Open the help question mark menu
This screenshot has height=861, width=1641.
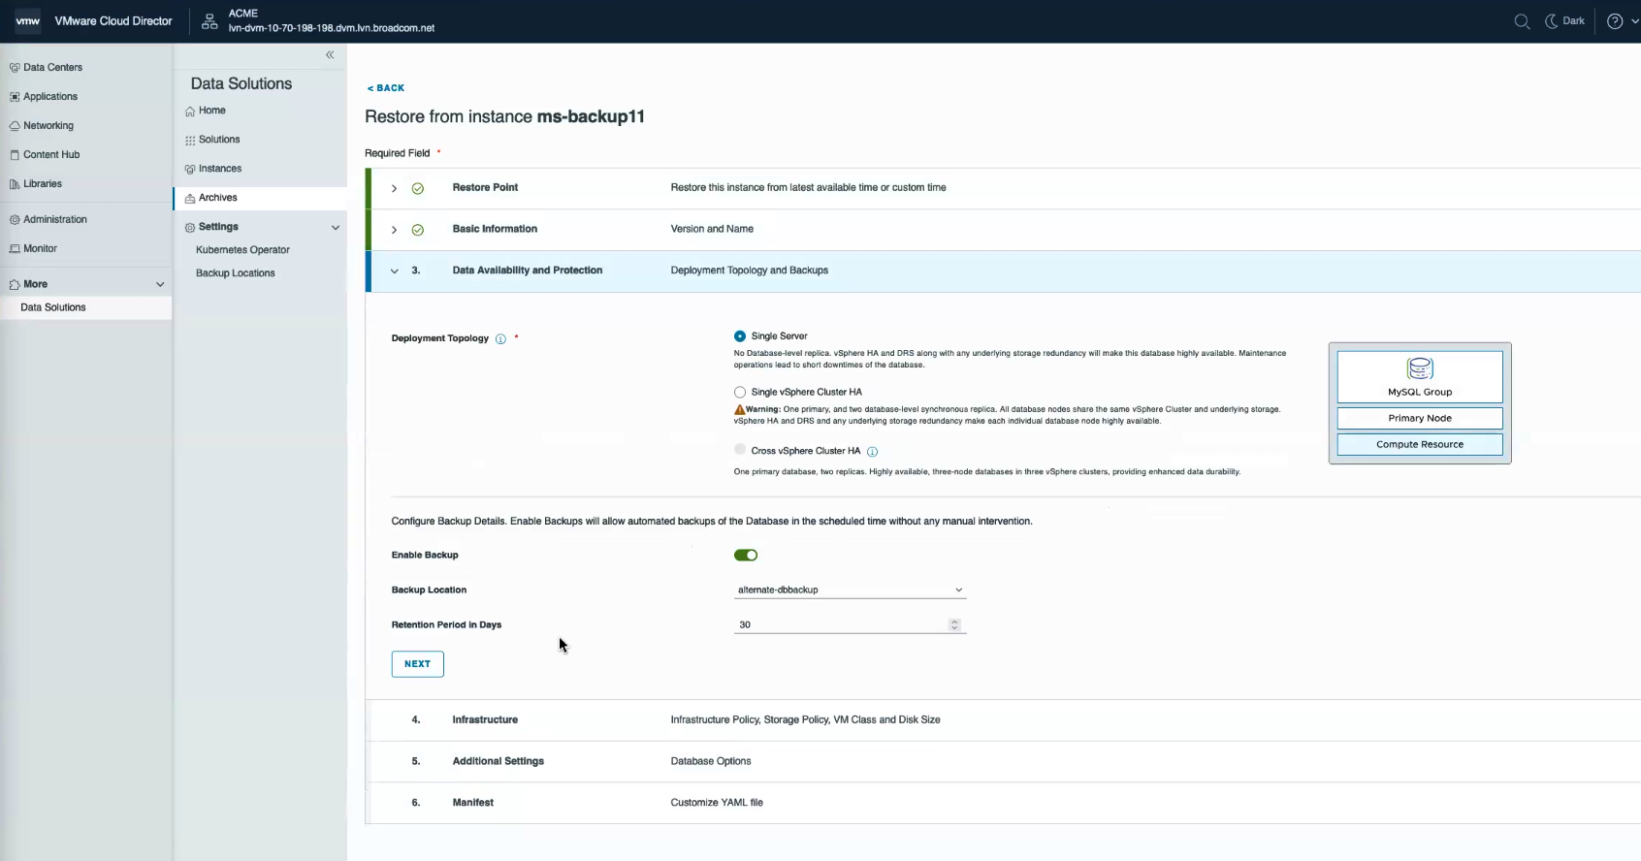click(x=1615, y=21)
